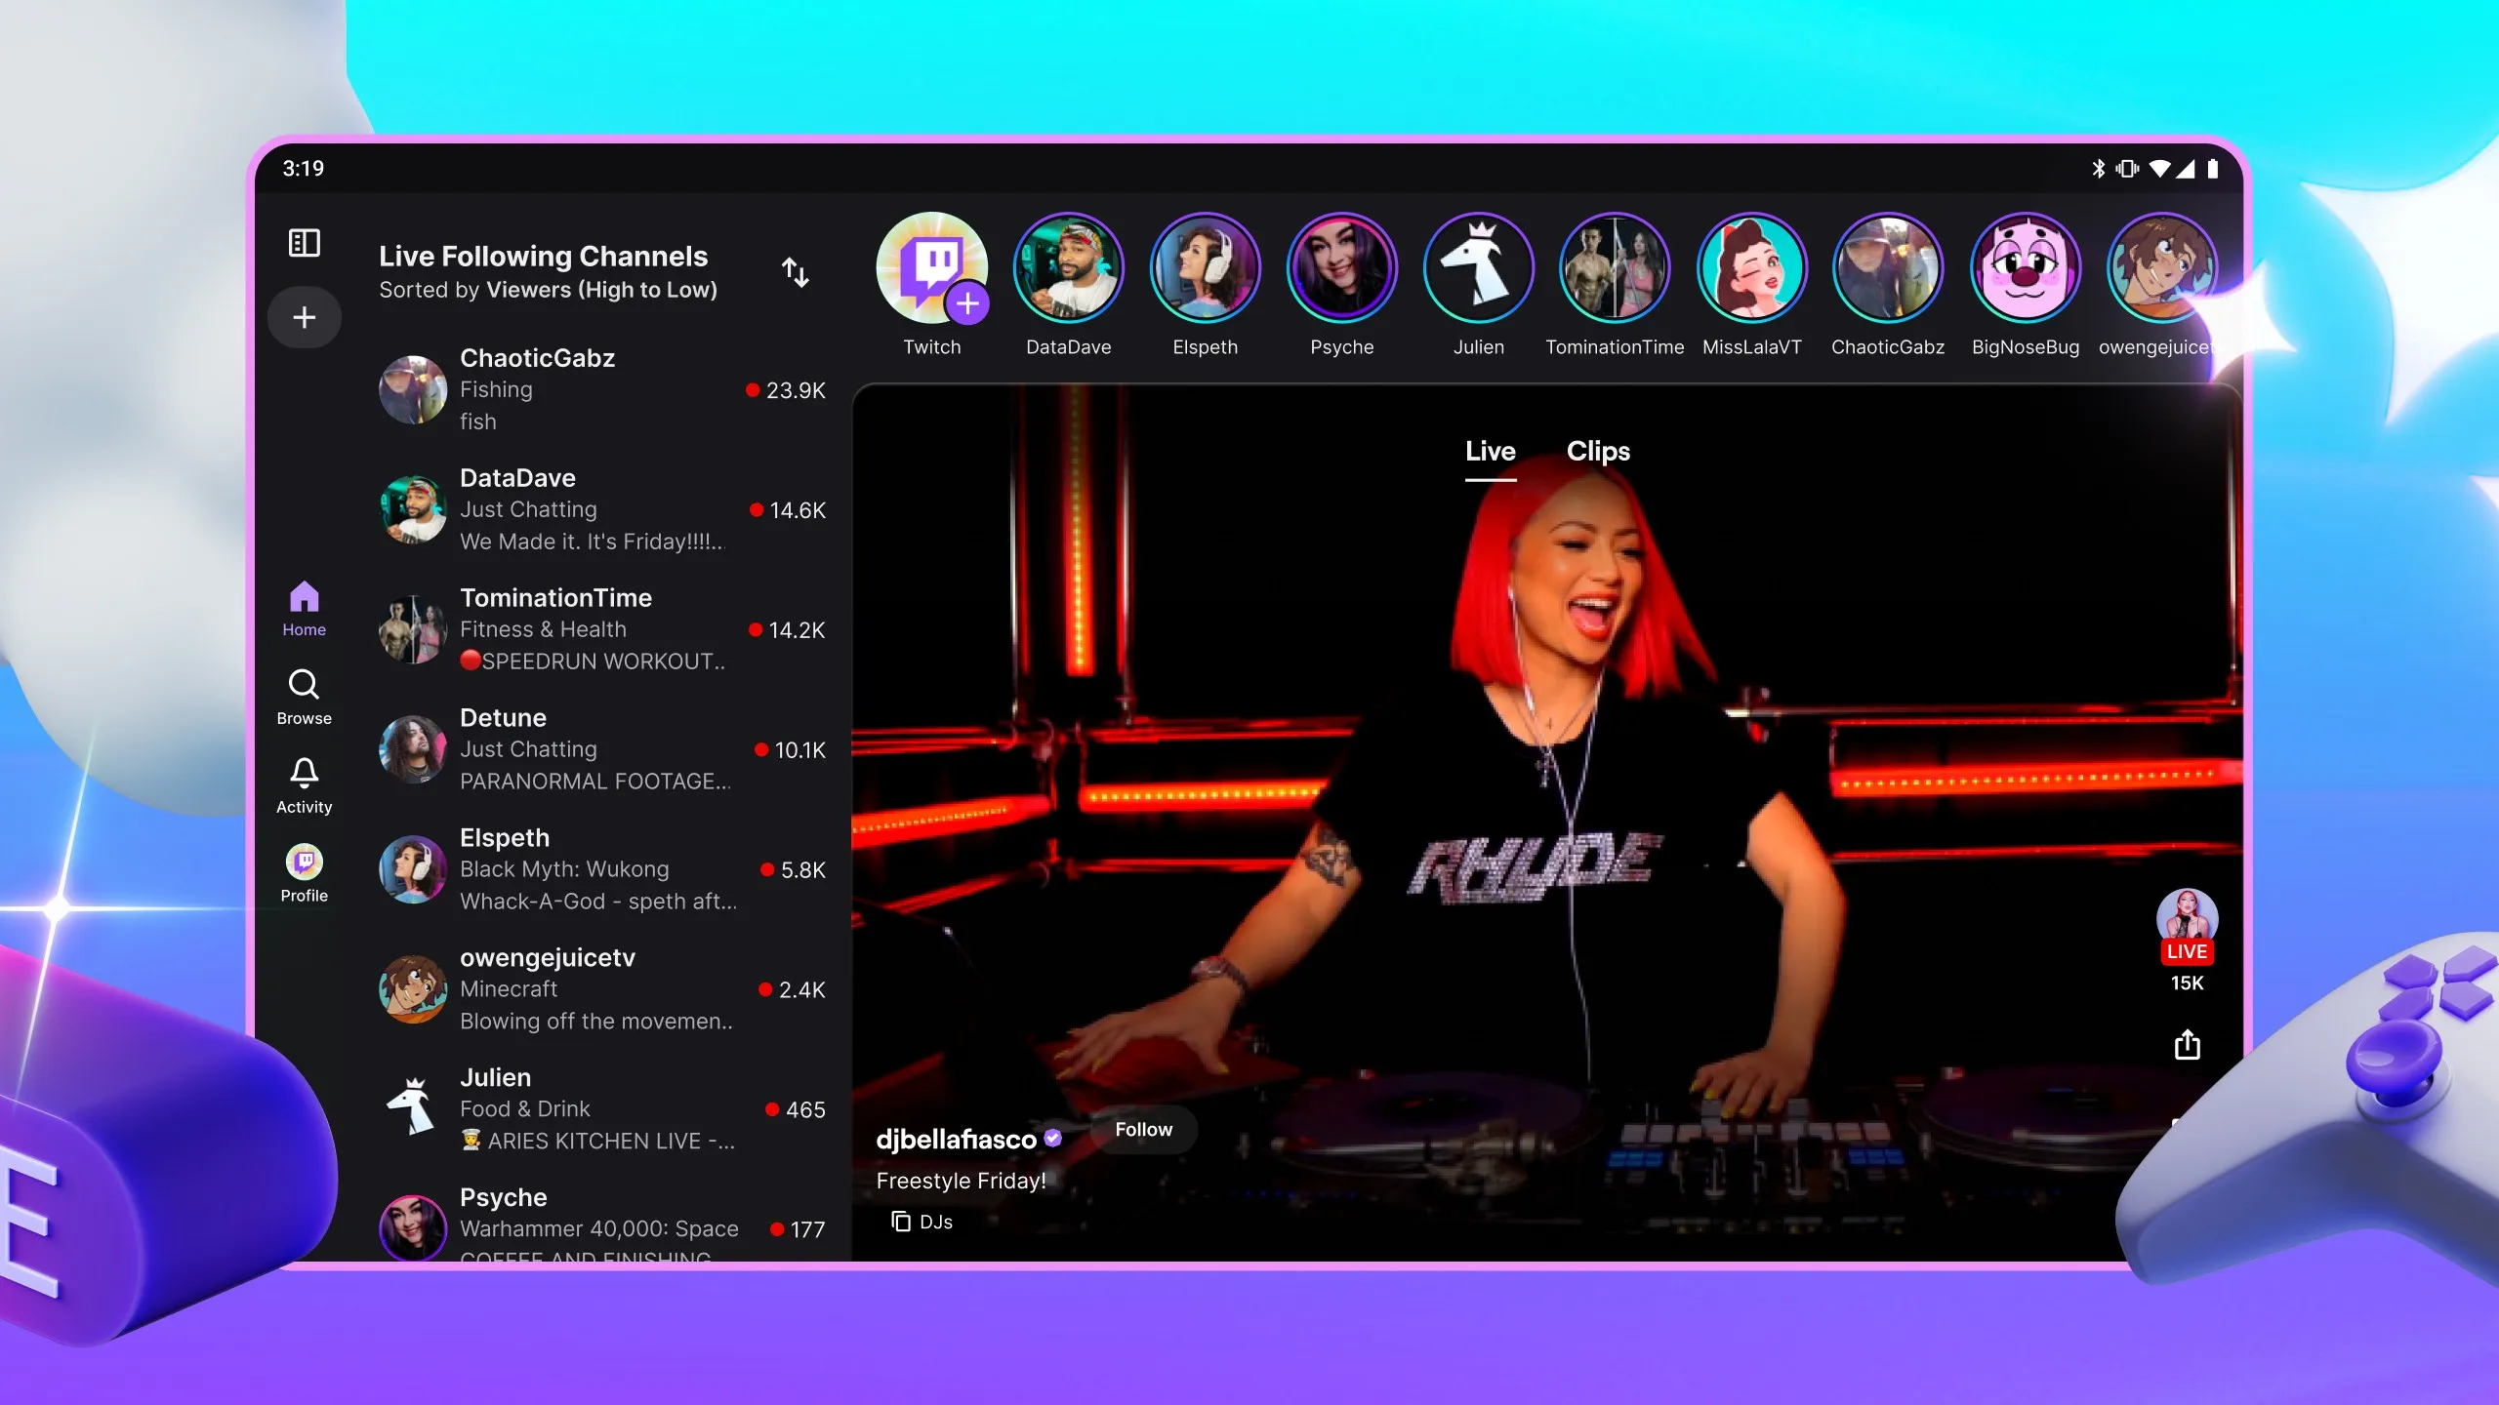2499x1405 pixels.
Task: Open BigNoseBug story avatar
Action: click(x=2025, y=268)
